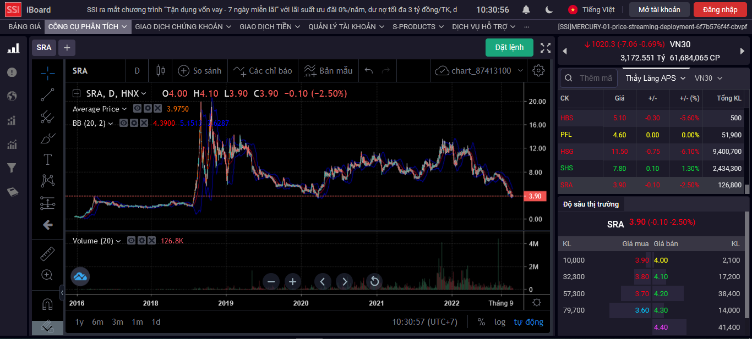This screenshot has width=752, height=339.
Task: Open the prediction and measurement tools
Action: click(x=48, y=203)
